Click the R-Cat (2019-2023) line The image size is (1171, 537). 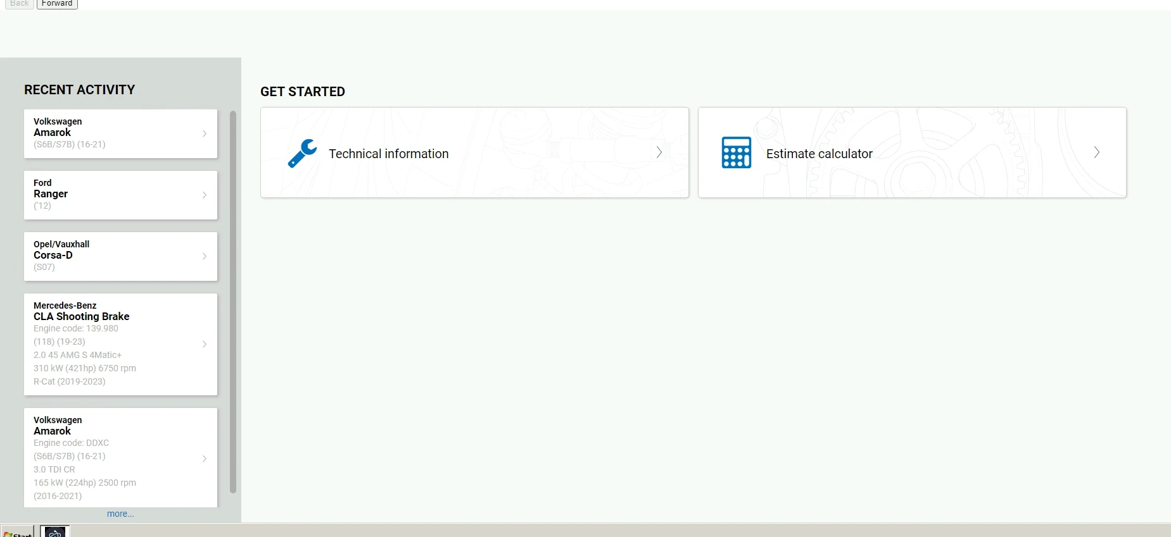coord(70,381)
